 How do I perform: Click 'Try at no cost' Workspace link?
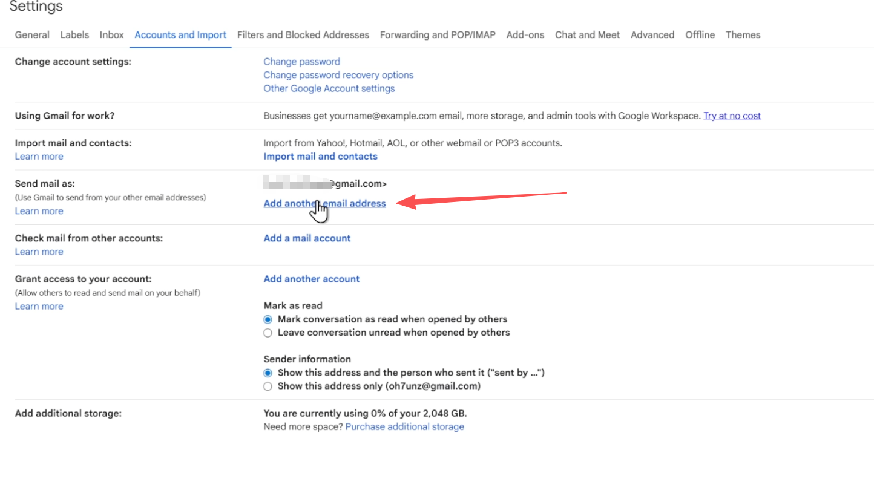click(x=732, y=116)
